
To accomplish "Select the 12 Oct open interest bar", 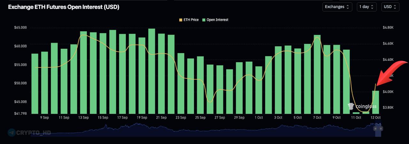I will pyautogui.click(x=375, y=102).
